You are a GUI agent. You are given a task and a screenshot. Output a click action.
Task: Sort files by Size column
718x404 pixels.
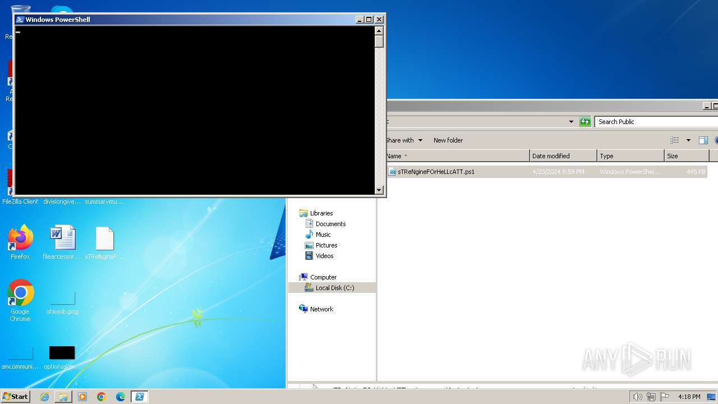tap(687, 156)
